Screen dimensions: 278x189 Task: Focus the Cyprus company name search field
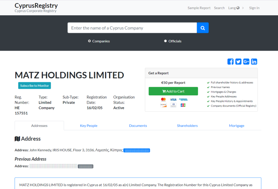click(132, 28)
